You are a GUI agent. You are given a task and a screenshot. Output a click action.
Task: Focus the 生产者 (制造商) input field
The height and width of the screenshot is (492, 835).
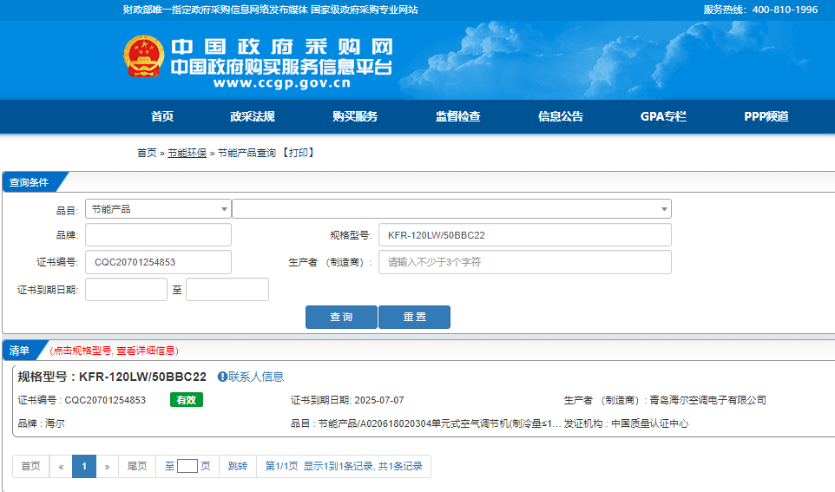tap(524, 262)
